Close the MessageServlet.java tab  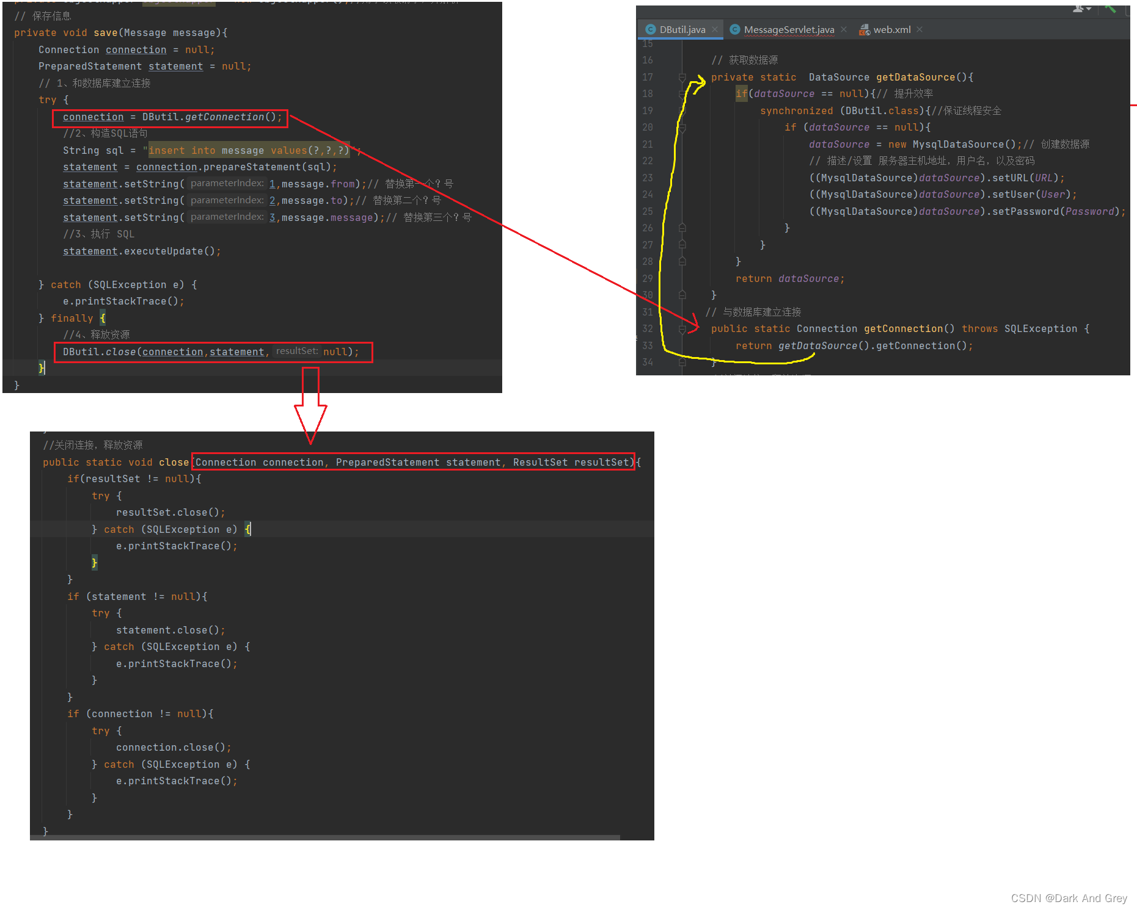tap(844, 29)
